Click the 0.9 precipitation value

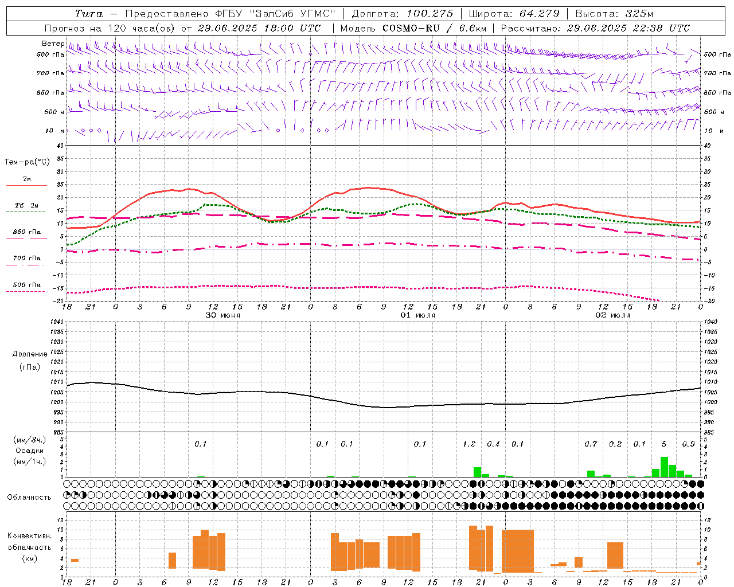(x=688, y=444)
